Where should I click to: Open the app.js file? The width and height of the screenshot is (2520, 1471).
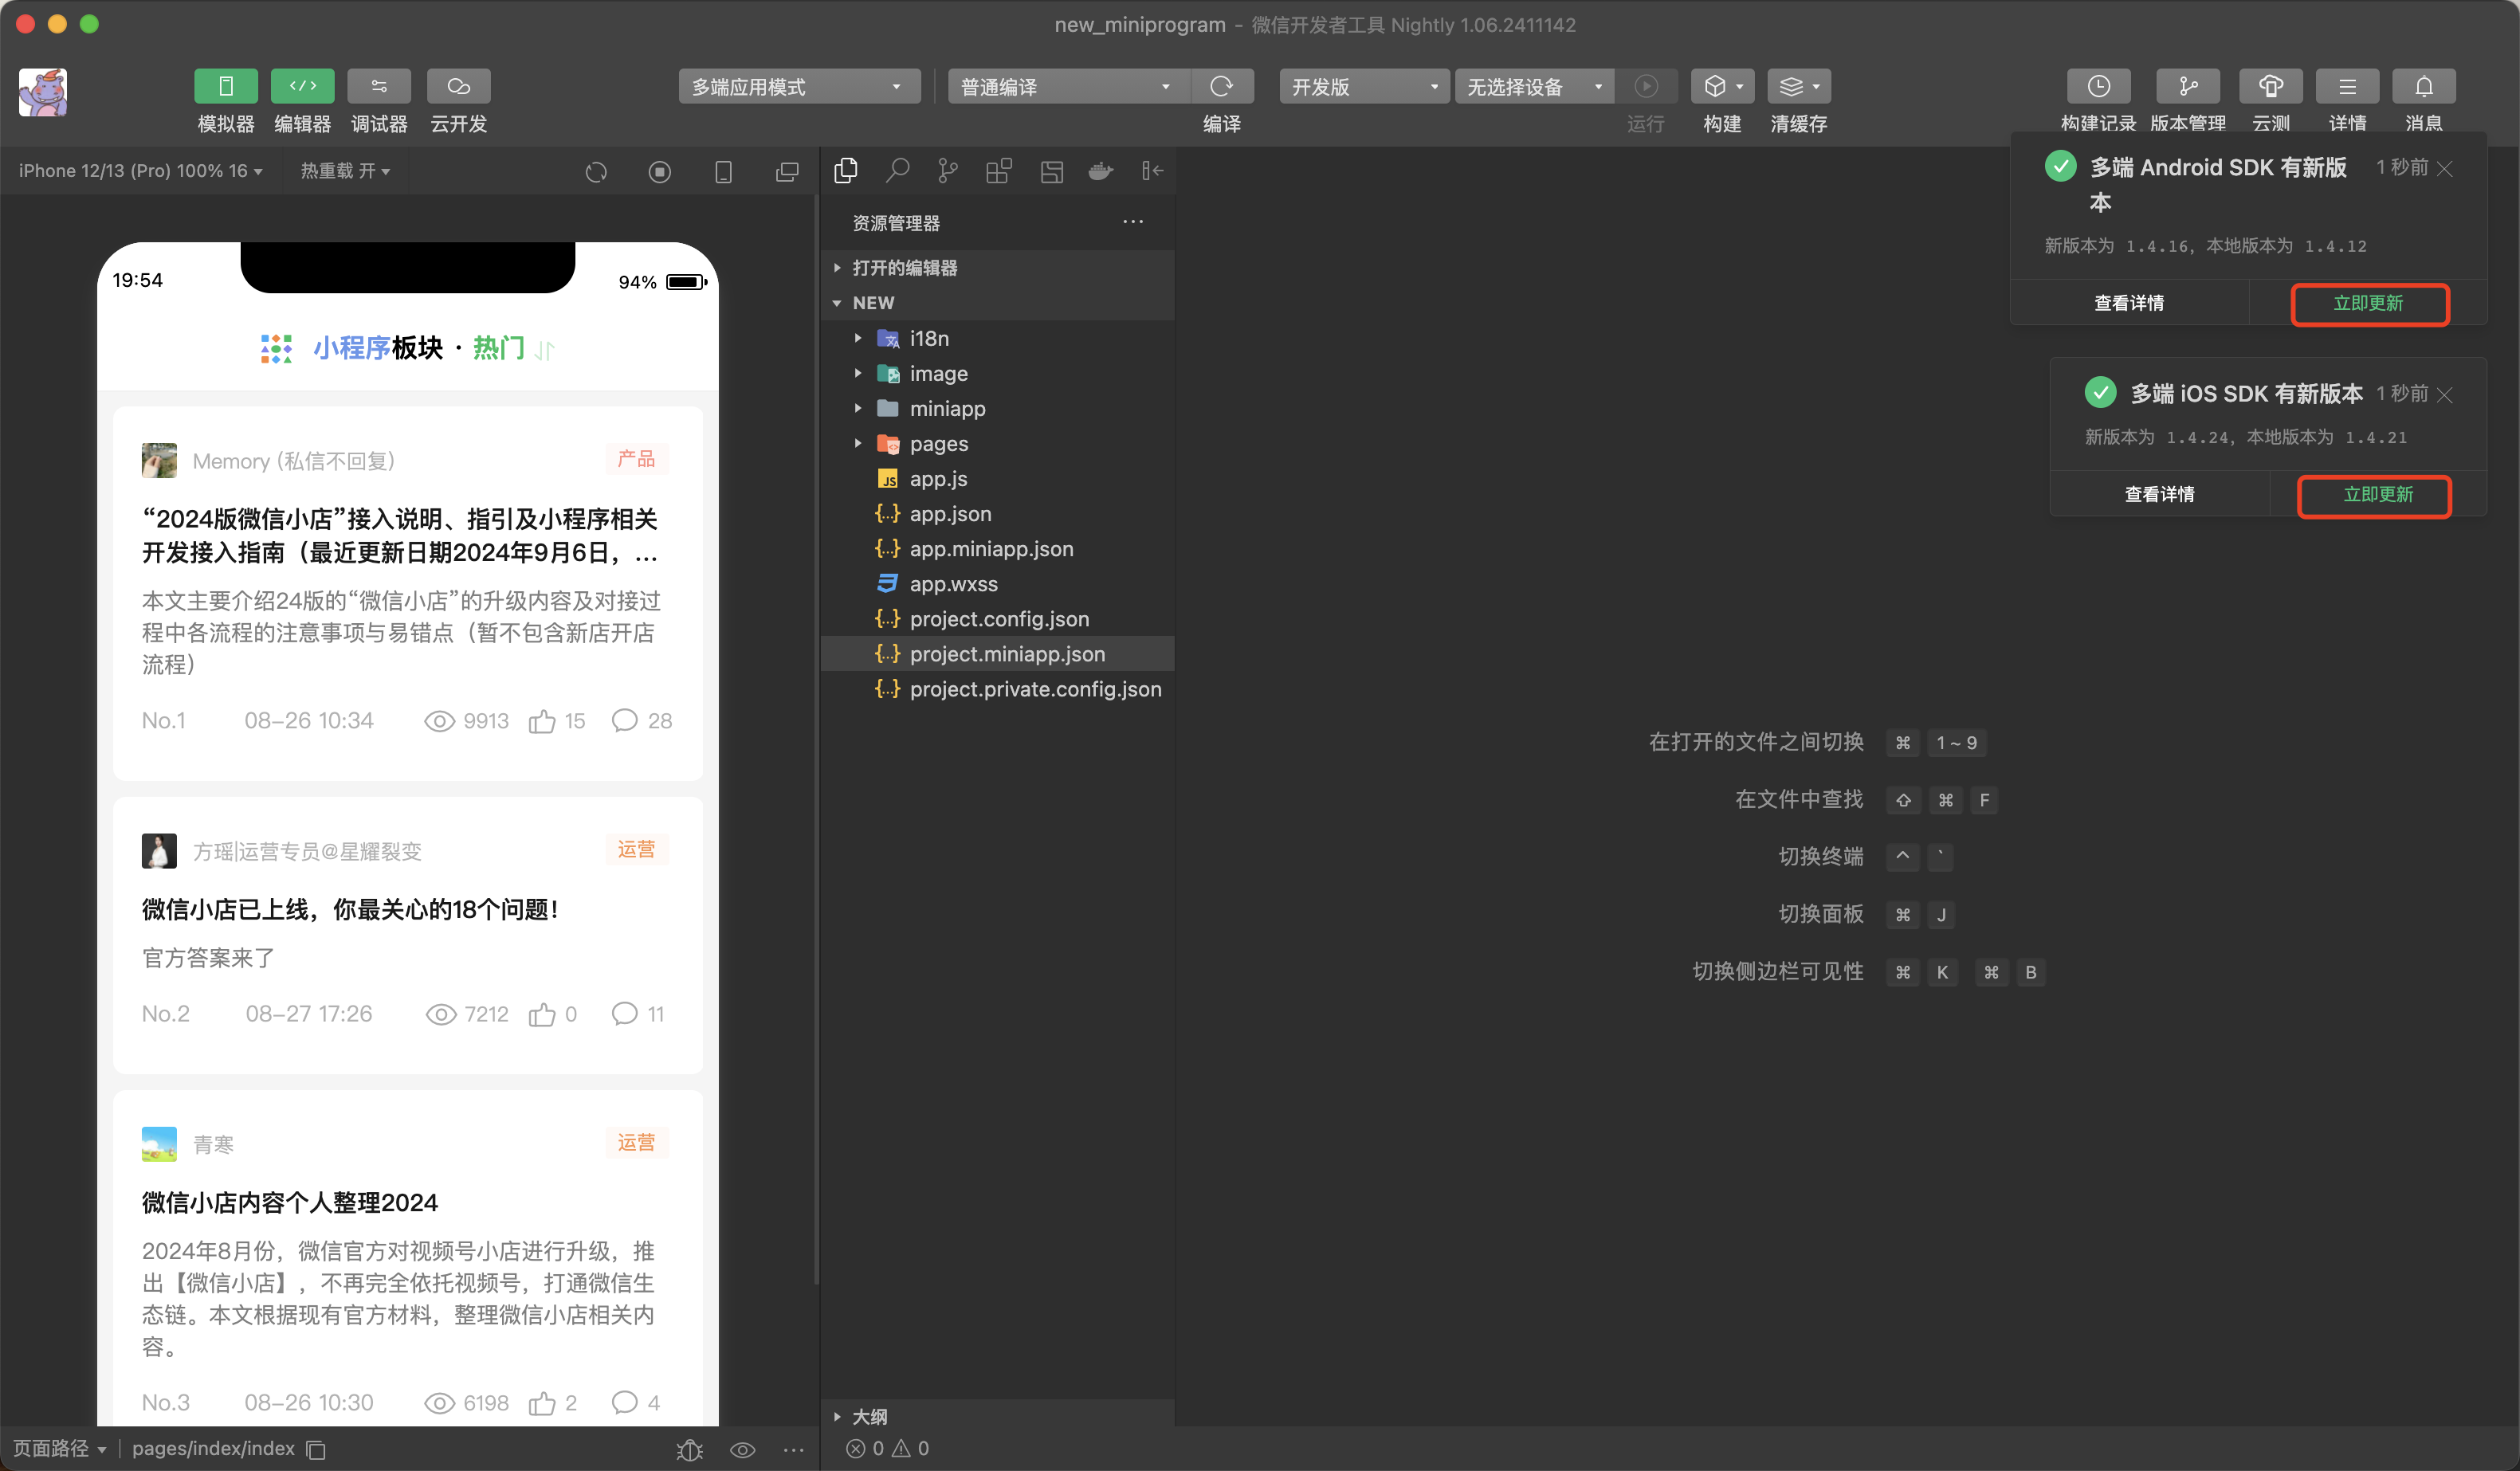pyautogui.click(x=997, y=478)
